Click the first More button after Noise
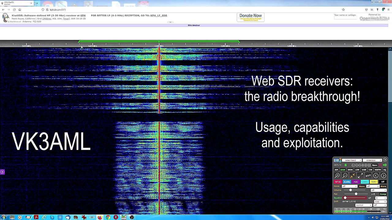Screen dimensions: 392x220 click(x=362, y=186)
